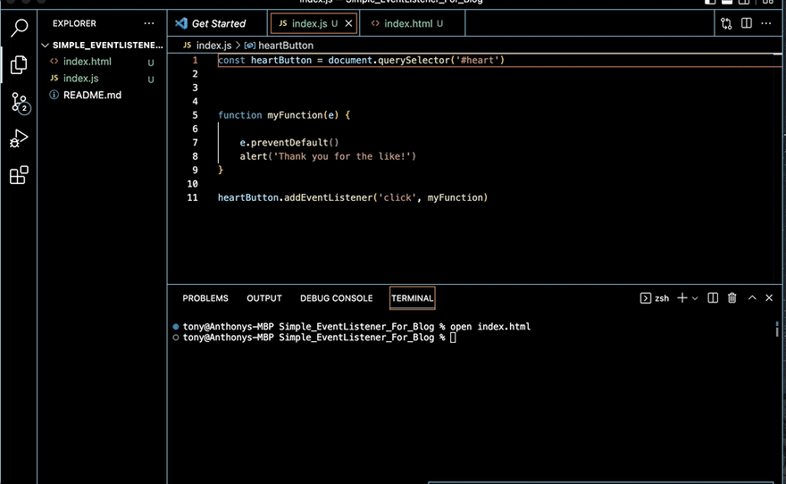This screenshot has height=484, width=786.
Task: Switch to the index.html editor tab
Action: click(x=413, y=23)
